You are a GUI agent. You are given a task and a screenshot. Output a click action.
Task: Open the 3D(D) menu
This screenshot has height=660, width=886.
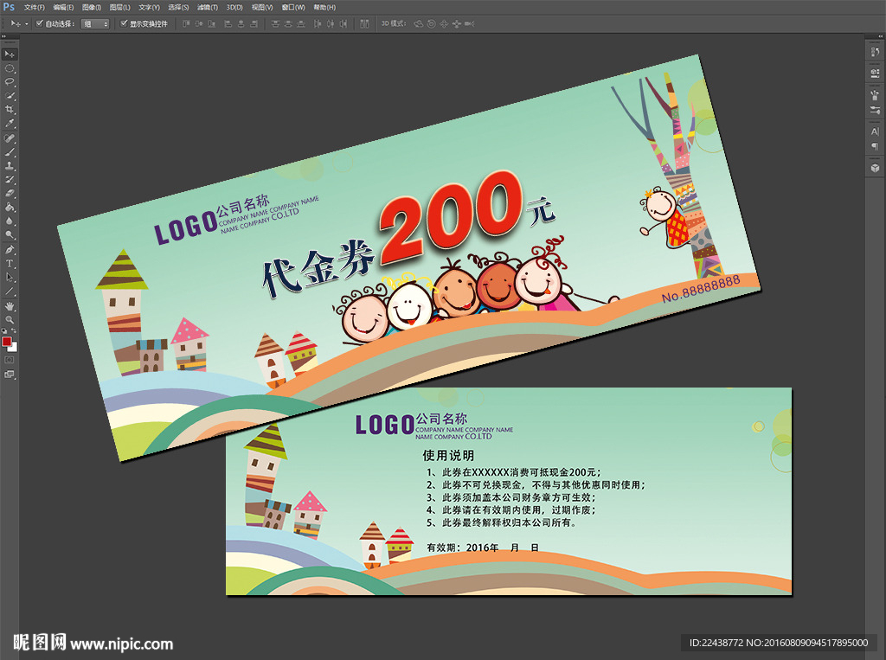tap(234, 7)
